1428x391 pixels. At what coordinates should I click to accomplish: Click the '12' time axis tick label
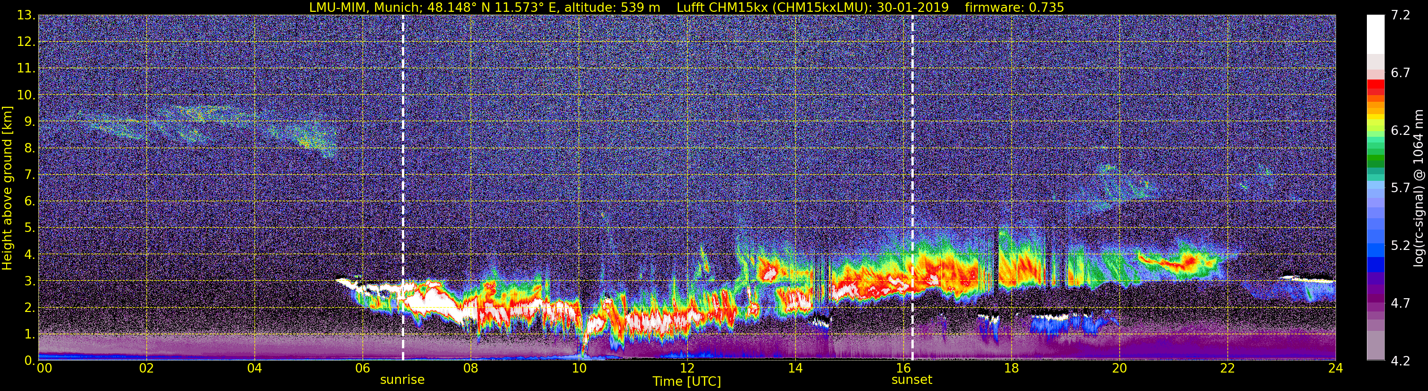687,369
